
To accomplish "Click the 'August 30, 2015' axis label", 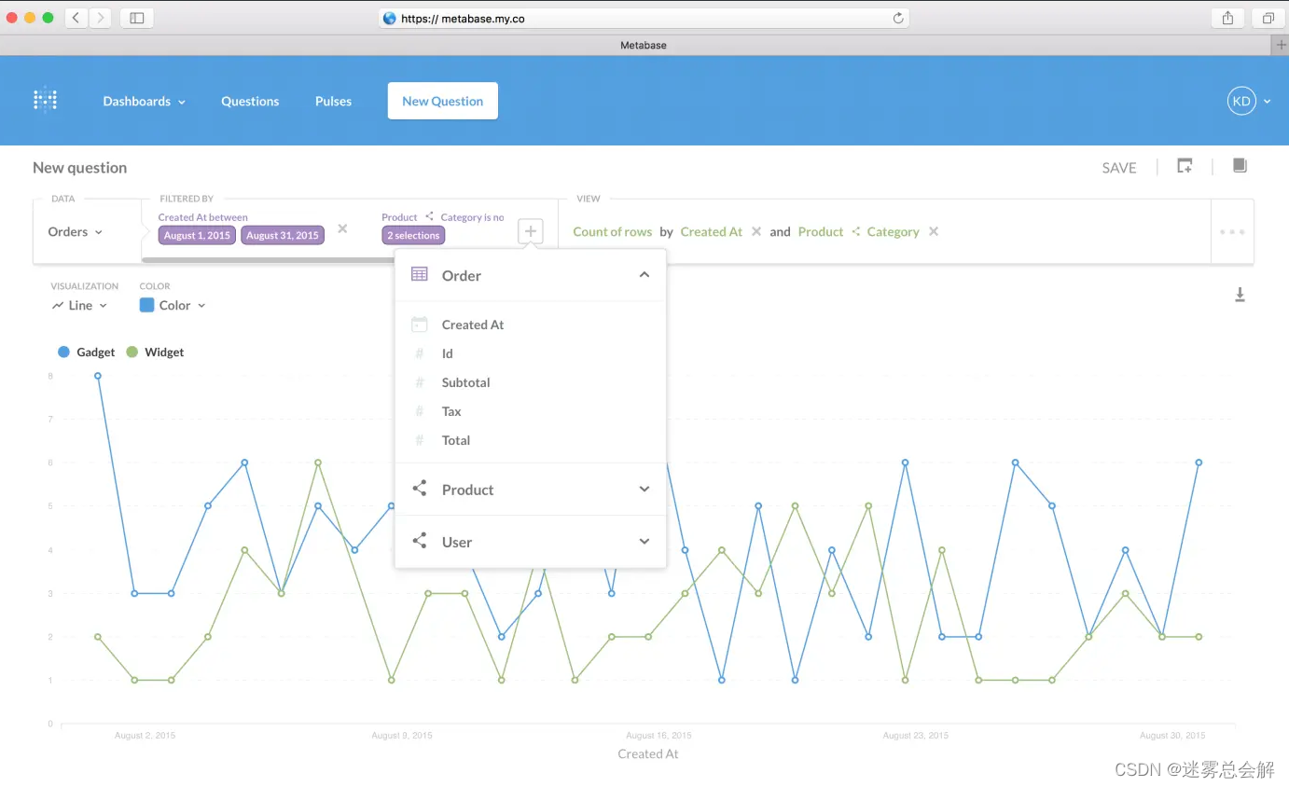I will click(1172, 736).
